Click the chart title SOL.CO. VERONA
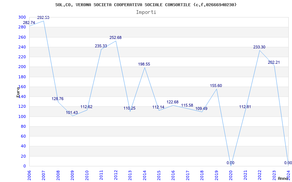Viewport: 292px width, 182px height. [x=146, y=5]
